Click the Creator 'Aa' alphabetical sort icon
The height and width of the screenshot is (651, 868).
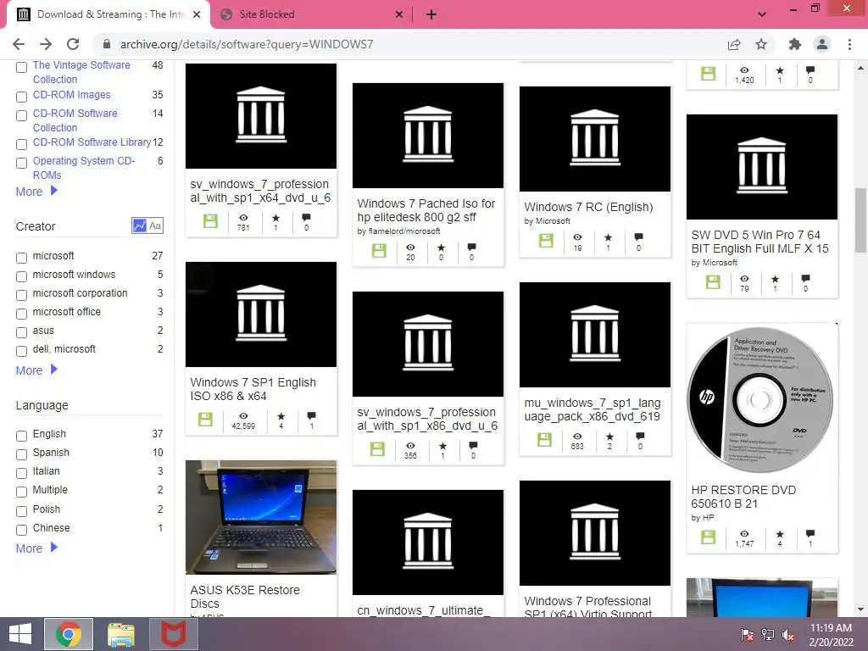click(x=155, y=225)
